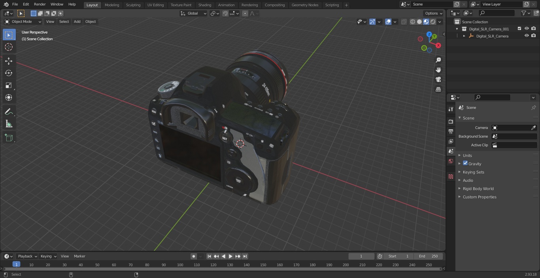Select the Annotate tool
The width and height of the screenshot is (540, 278).
tap(9, 112)
